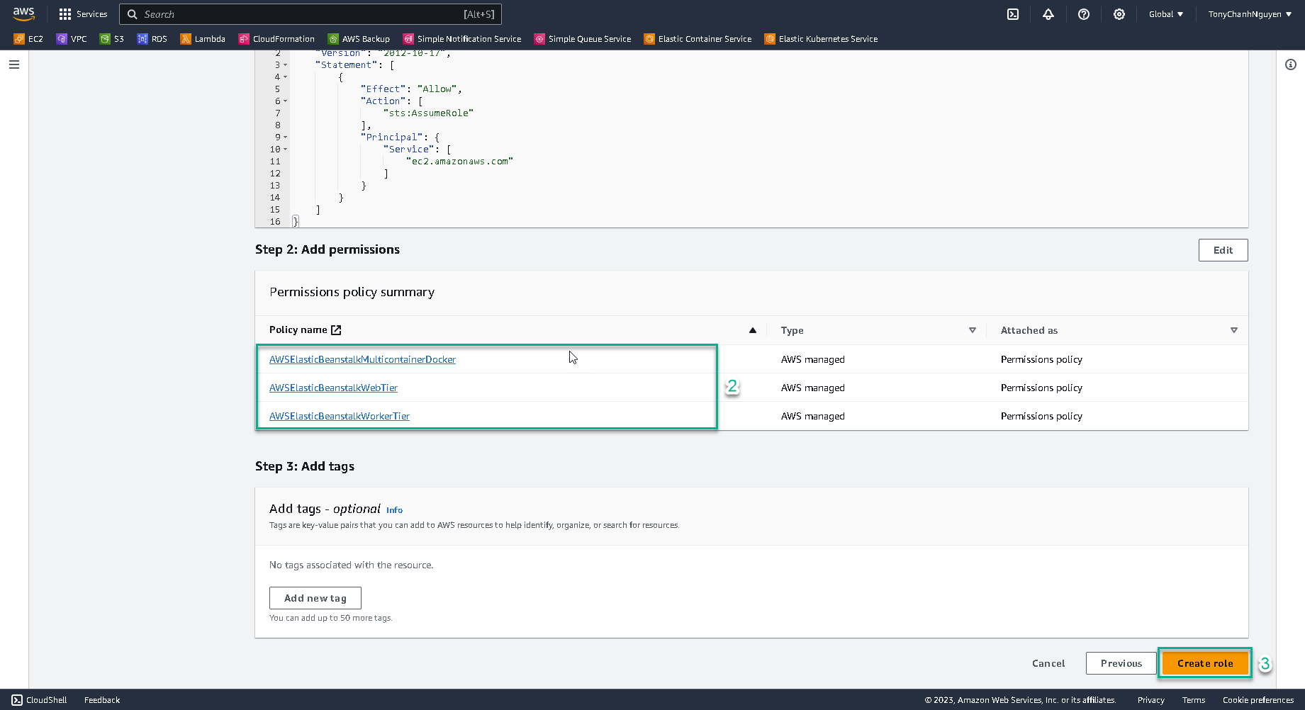Click Create role button
This screenshot has width=1305, height=710.
tap(1205, 663)
